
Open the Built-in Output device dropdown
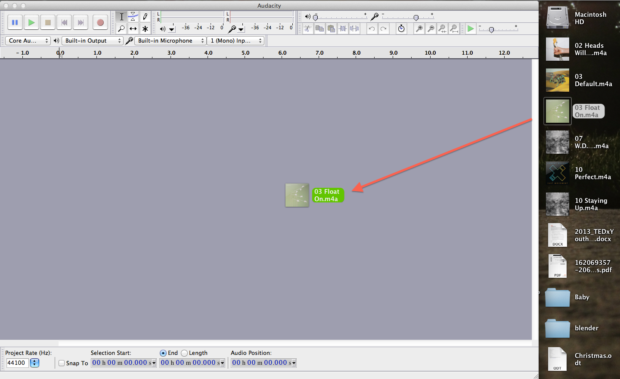pyautogui.click(x=93, y=40)
